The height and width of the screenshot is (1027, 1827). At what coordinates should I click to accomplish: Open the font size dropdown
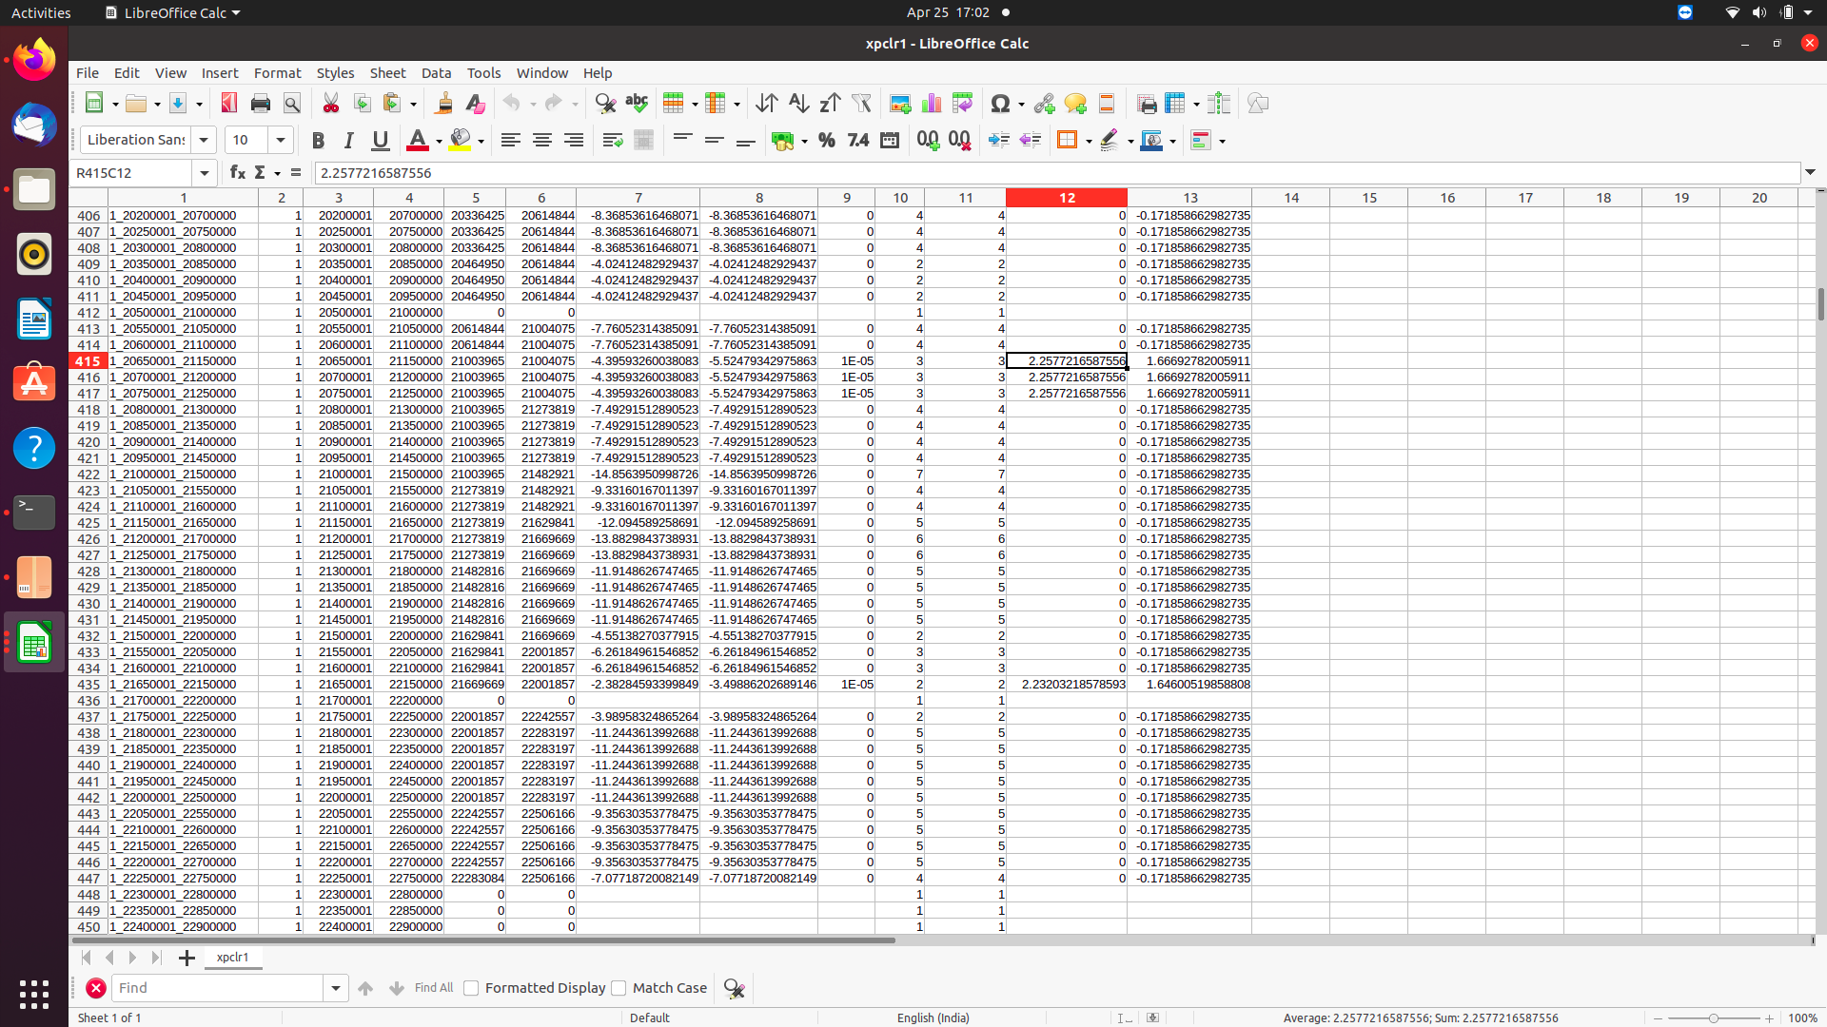(281, 140)
